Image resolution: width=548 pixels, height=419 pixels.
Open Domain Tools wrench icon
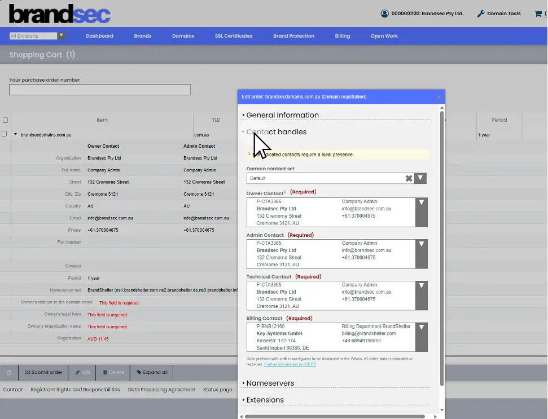pos(481,14)
